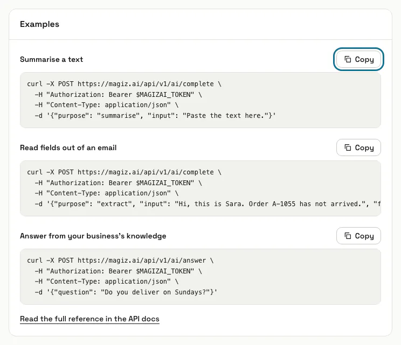This screenshot has width=401, height=345.
Task: Open Read the full reference in the API docs
Action: click(89, 319)
